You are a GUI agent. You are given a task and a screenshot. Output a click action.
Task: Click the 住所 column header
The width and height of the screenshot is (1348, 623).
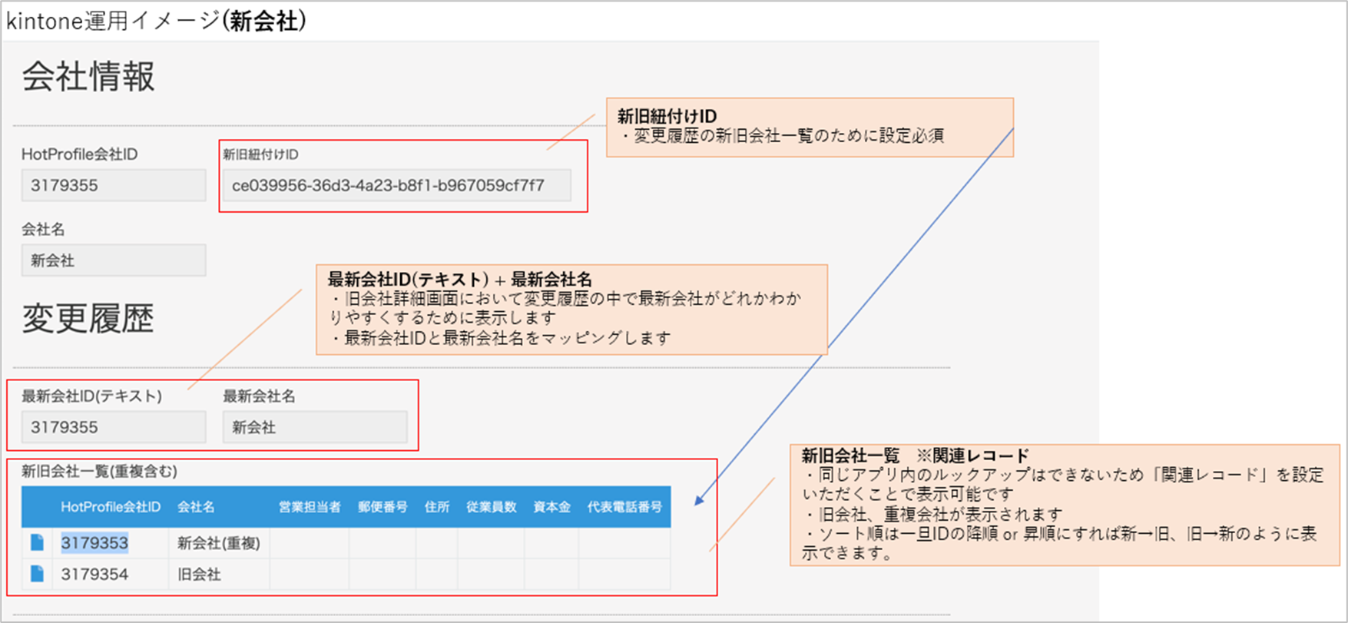click(437, 507)
